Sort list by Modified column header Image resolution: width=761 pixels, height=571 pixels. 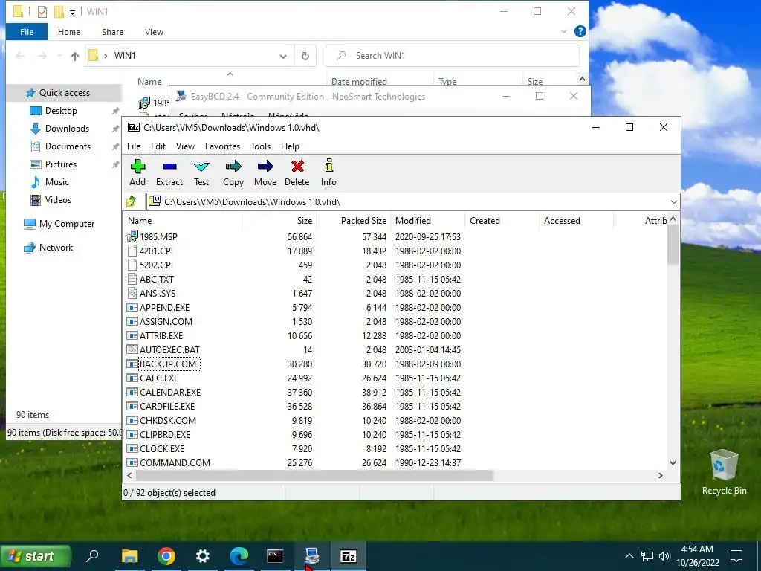coord(427,220)
